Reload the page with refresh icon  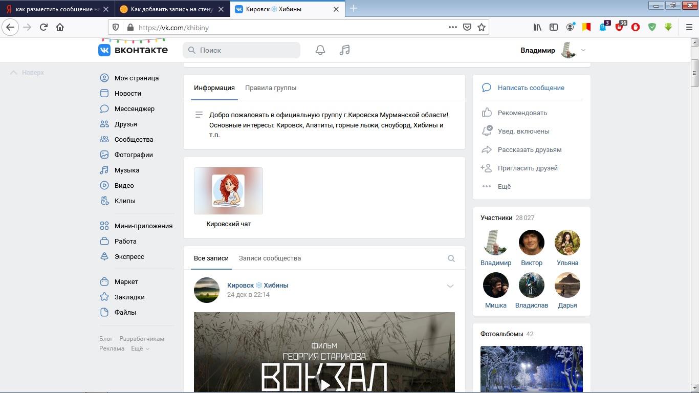44,27
